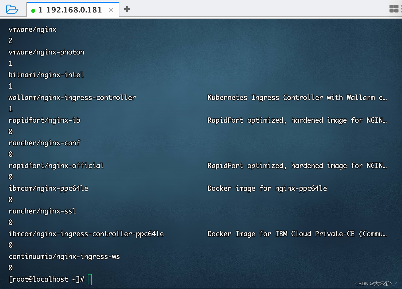Screen dimensions: 402x289
Task: Click the wallarm/nginx-ingress-controller repository name
Action: tap(72, 97)
